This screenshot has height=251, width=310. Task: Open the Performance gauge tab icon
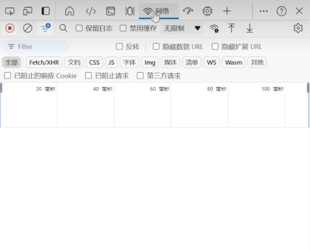coord(188,11)
